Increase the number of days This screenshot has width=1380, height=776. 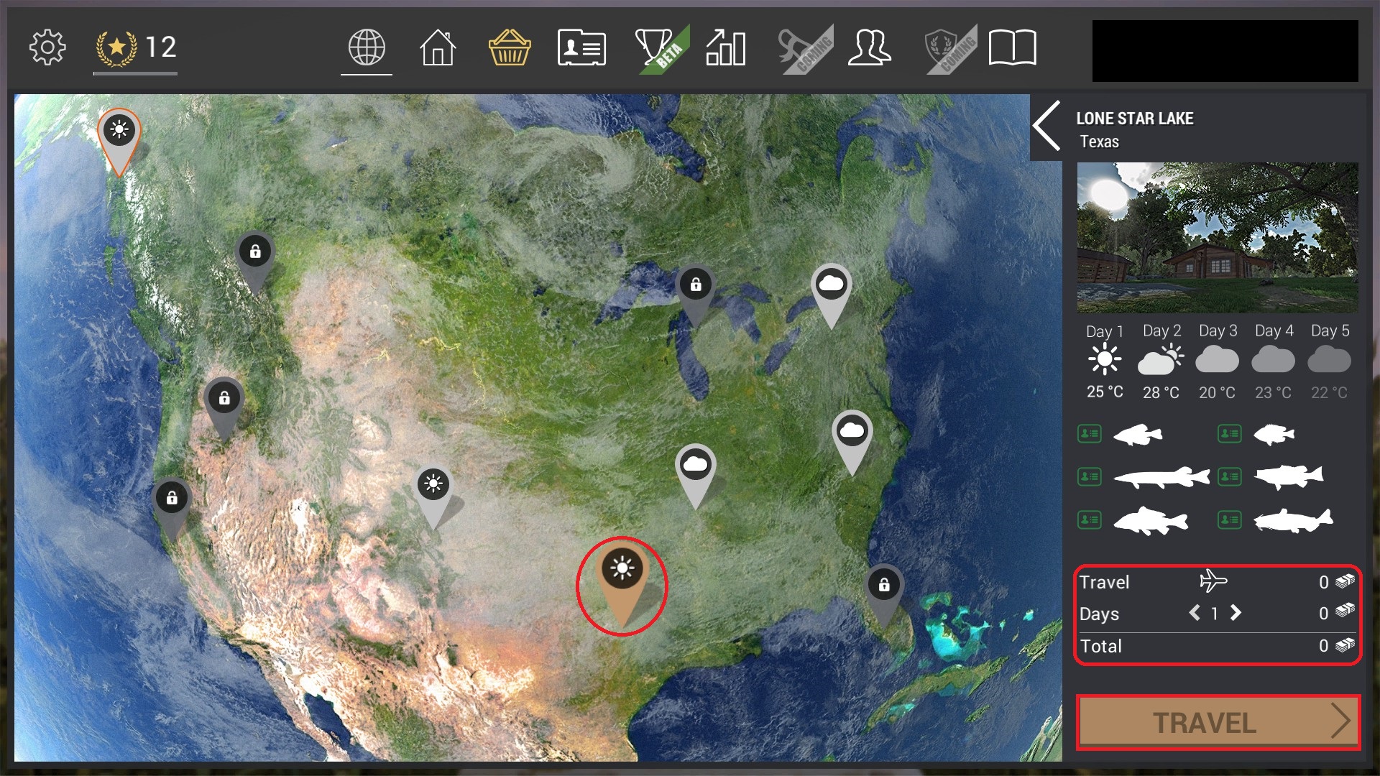point(1236,613)
